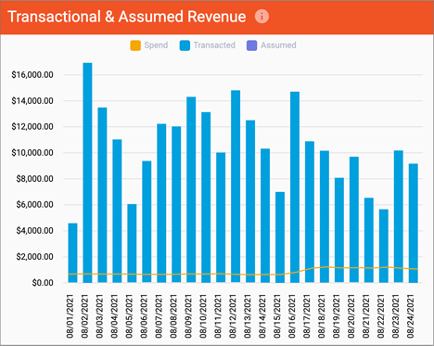
Task: Select the 08/07/2021 transacted bar
Action: click(161, 203)
